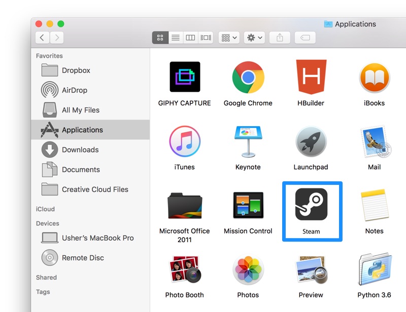
Task: Click the green full-screen window button
Action: pos(61,24)
